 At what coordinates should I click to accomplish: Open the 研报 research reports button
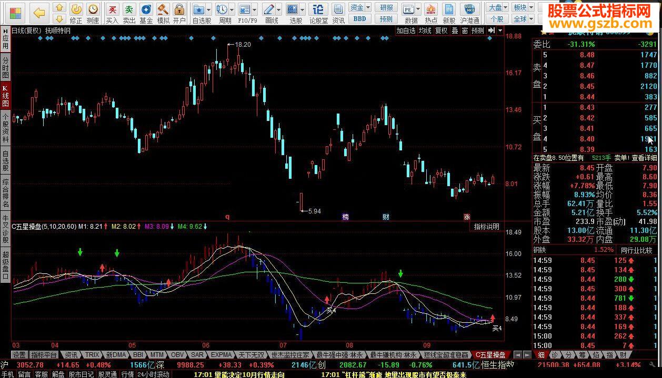click(x=386, y=7)
